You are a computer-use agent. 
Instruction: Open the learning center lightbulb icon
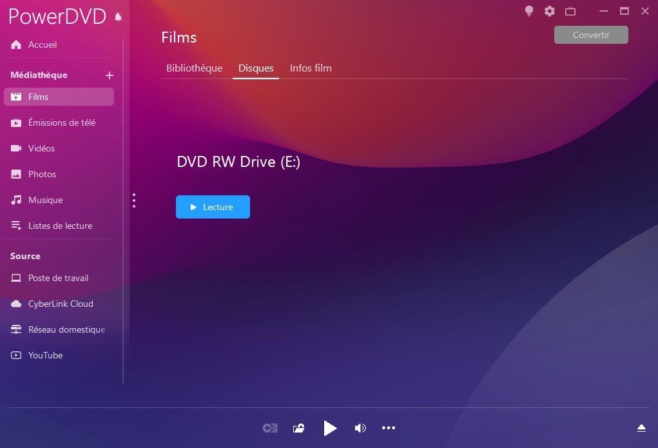(528, 11)
